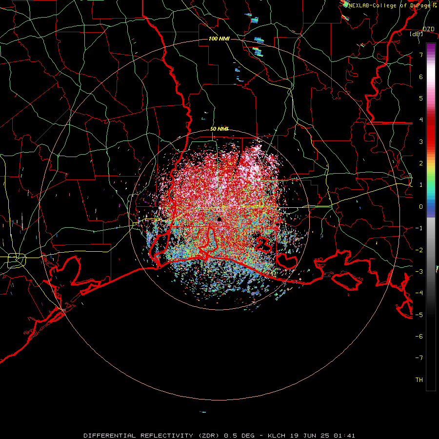Click the NEXLAB-College of DuPage credit text
The image size is (439, 439).
(392, 5)
